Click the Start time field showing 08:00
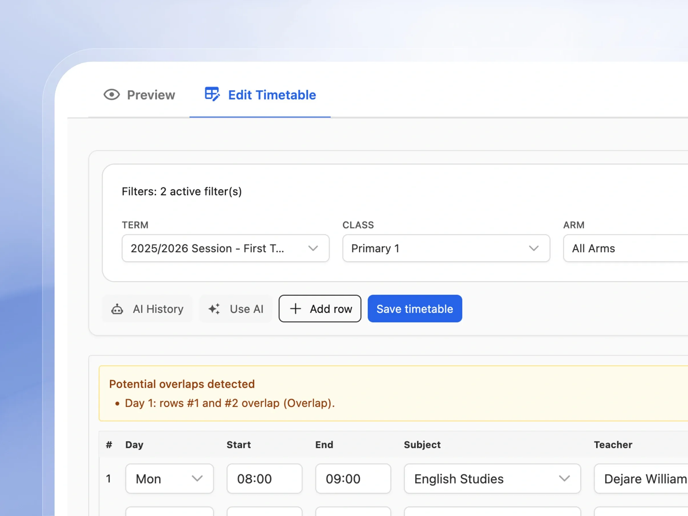Screen dimensions: 688x516 264,479
